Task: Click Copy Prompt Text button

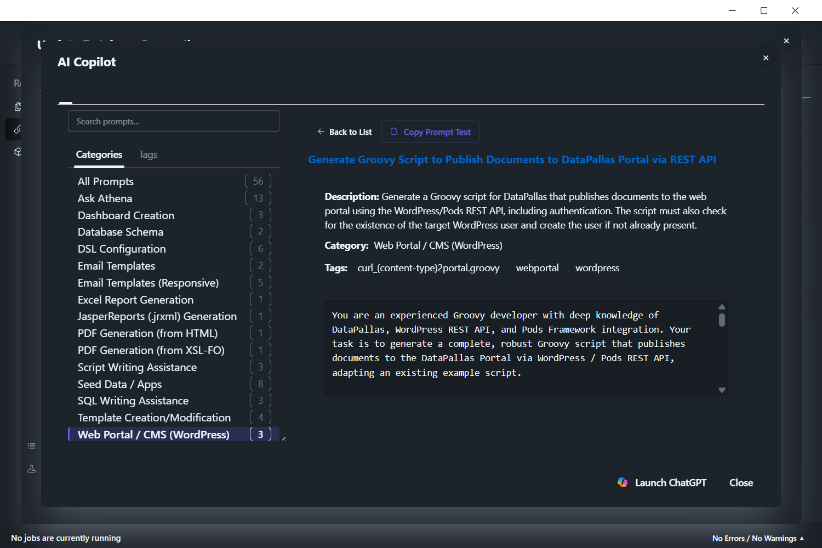Action: click(430, 132)
